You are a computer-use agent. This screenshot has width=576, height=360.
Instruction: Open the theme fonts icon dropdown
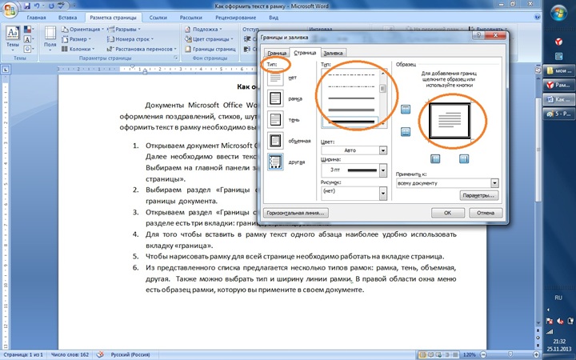click(29, 39)
